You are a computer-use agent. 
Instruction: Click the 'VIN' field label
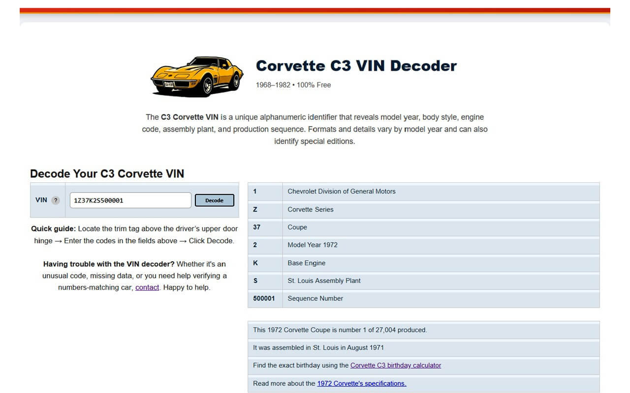[x=41, y=200]
